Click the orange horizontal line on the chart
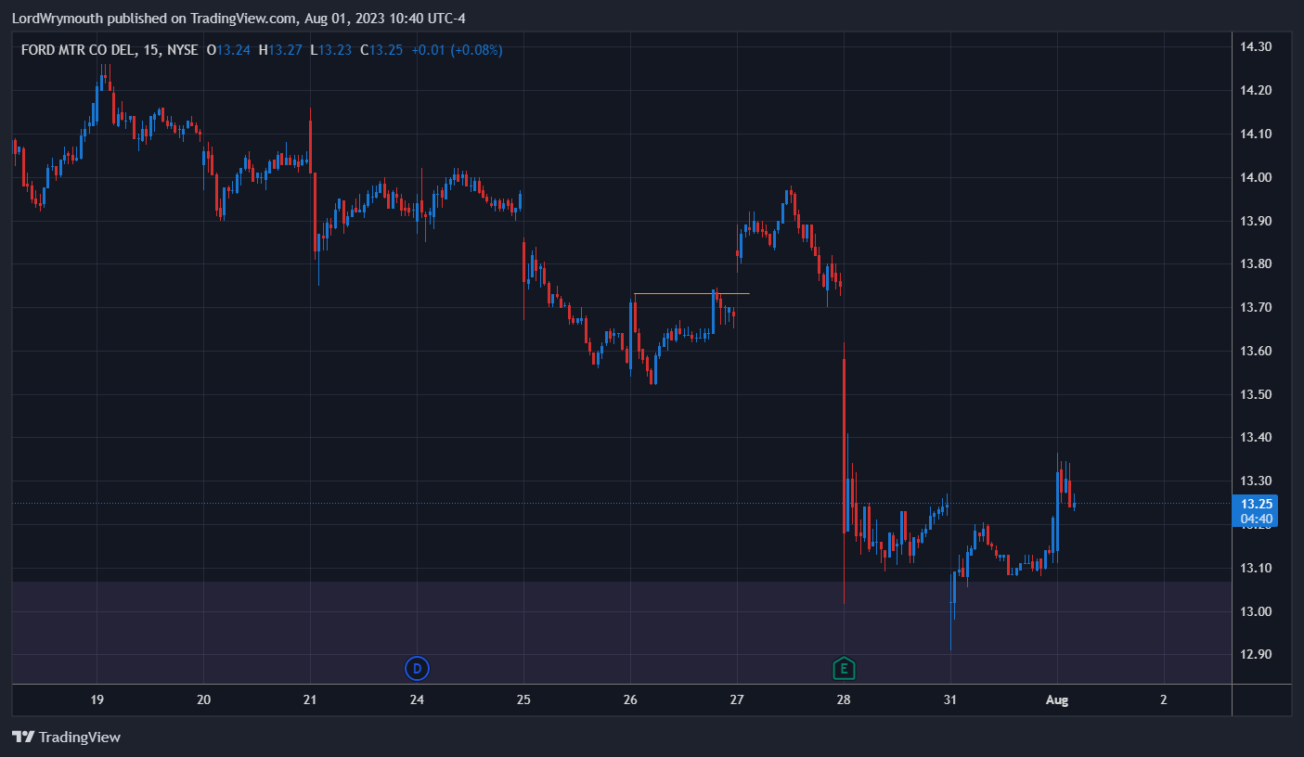The height and width of the screenshot is (757, 1304). [691, 294]
